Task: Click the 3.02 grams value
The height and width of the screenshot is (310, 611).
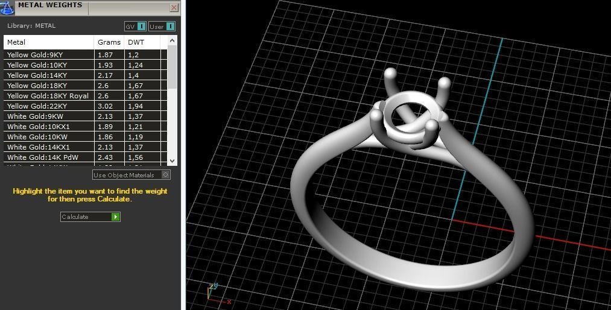Action: click(106, 106)
